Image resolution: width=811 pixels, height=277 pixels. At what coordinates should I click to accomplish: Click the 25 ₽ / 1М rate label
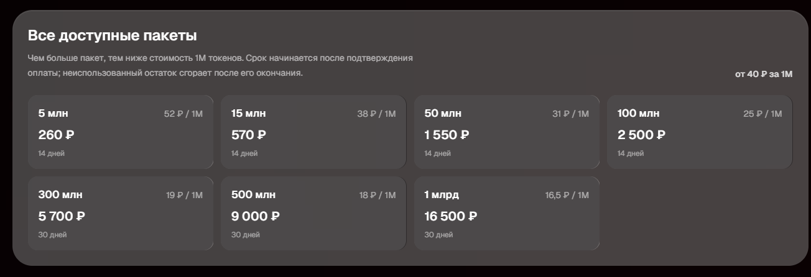tap(763, 114)
